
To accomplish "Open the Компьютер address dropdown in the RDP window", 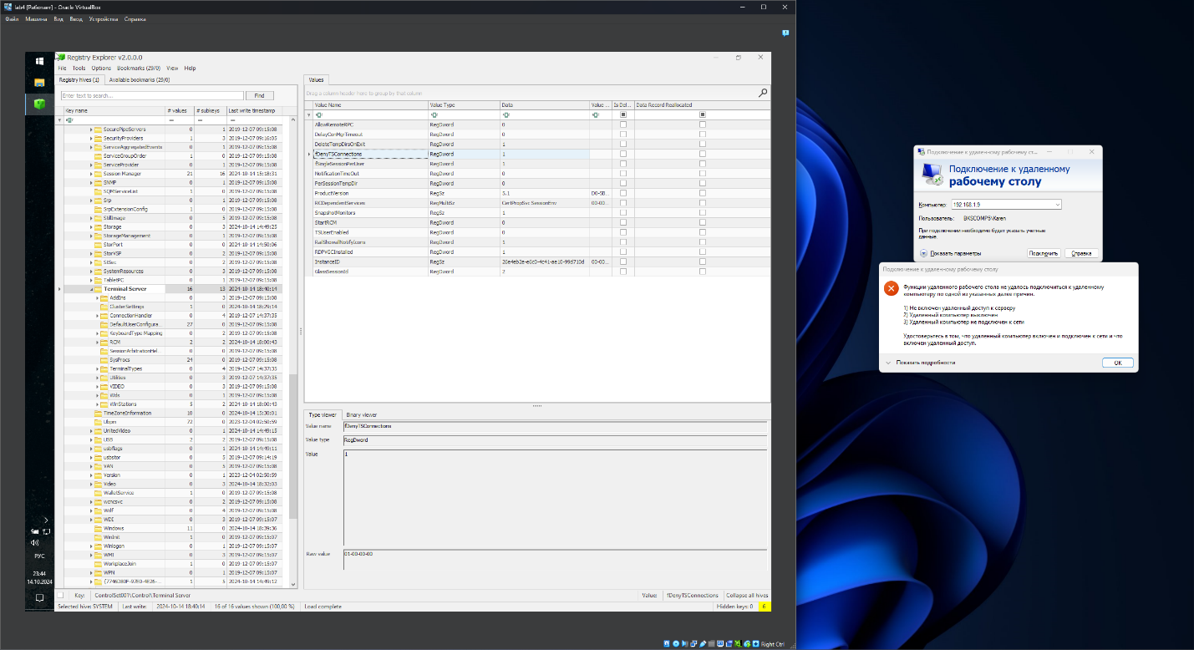I will tap(1057, 205).
